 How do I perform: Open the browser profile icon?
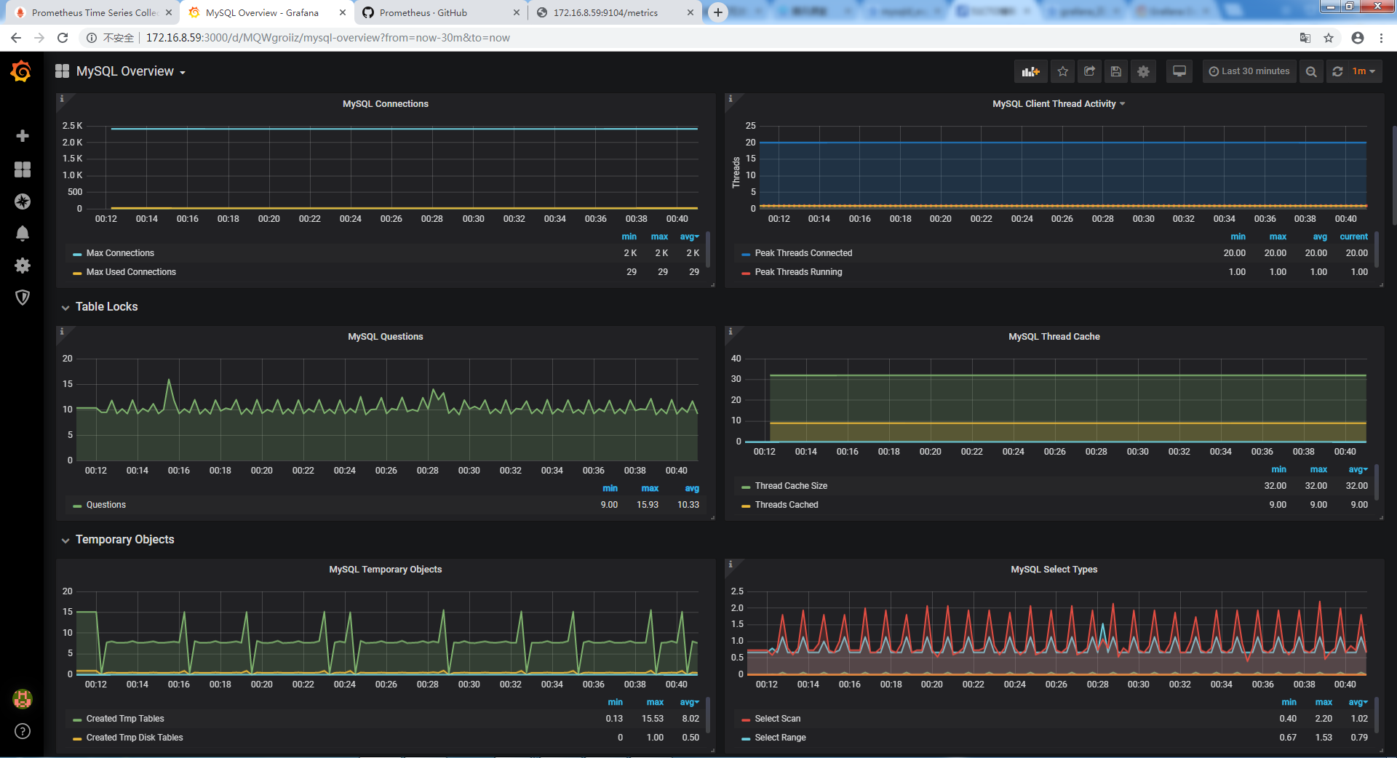[1358, 38]
